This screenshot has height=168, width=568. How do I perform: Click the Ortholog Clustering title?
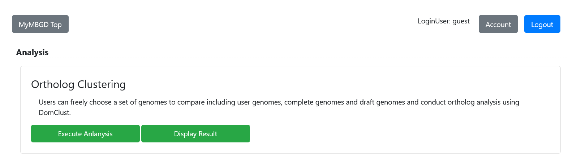click(x=78, y=84)
